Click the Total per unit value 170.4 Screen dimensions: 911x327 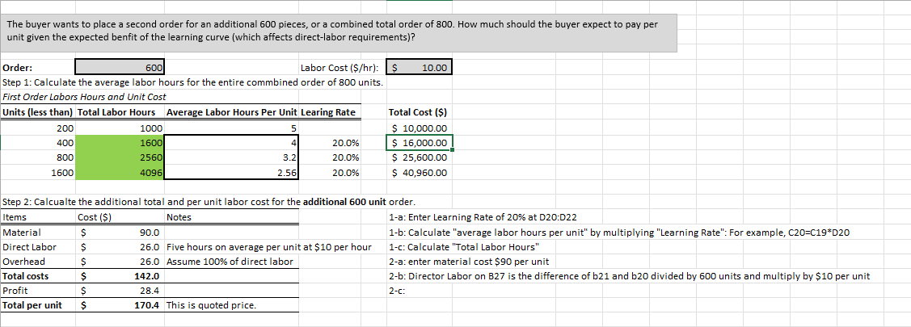[120, 305]
